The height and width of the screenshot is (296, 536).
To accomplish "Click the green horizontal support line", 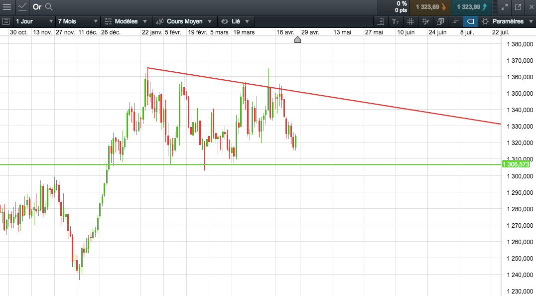I will pyautogui.click(x=251, y=164).
